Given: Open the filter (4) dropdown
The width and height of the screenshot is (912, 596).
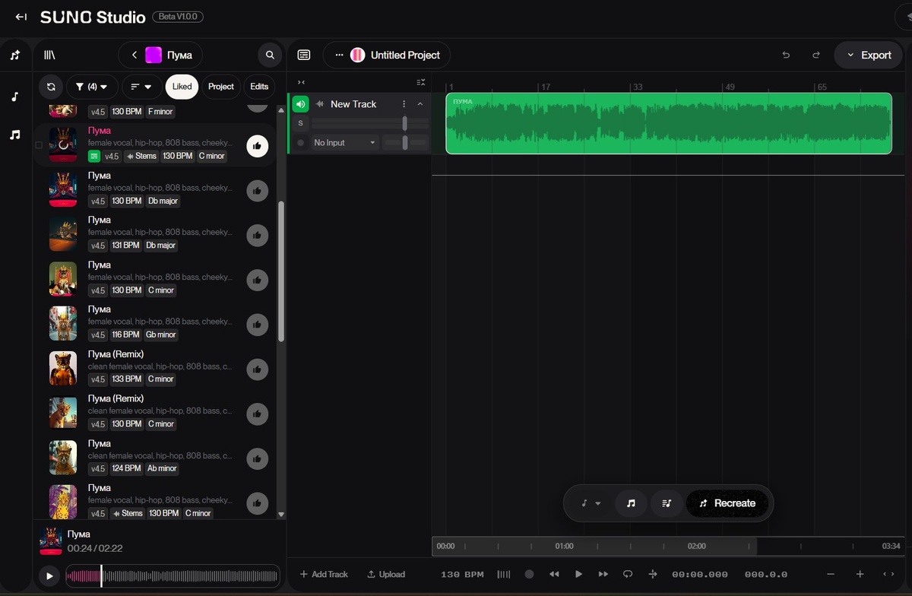Looking at the screenshot, I should tap(92, 87).
